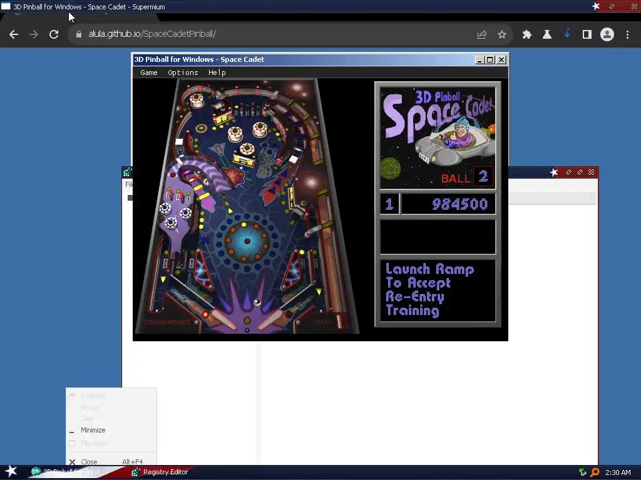Go back using the browser back arrow
Screen dimensions: 641x480
coord(14,34)
